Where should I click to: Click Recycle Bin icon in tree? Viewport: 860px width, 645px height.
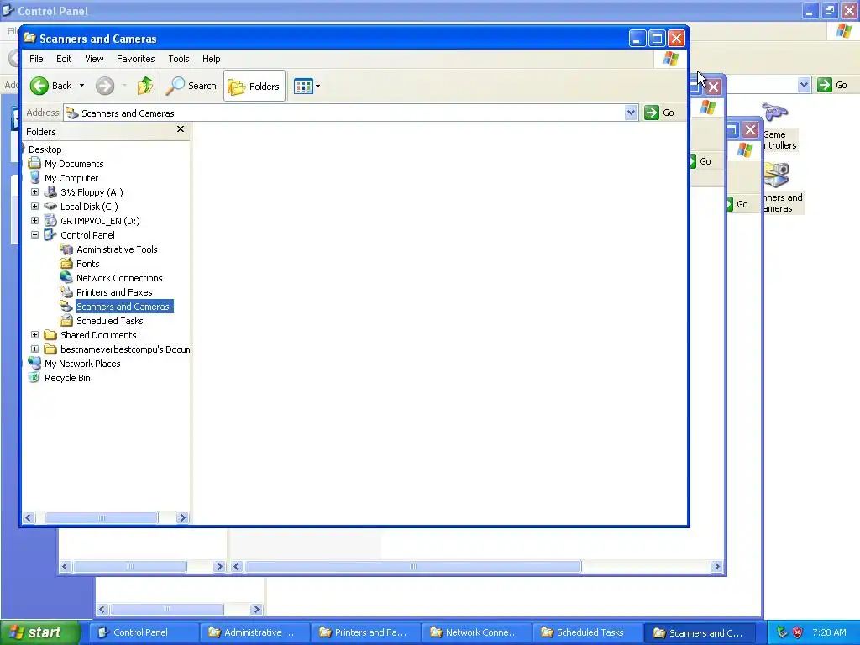[x=34, y=377]
